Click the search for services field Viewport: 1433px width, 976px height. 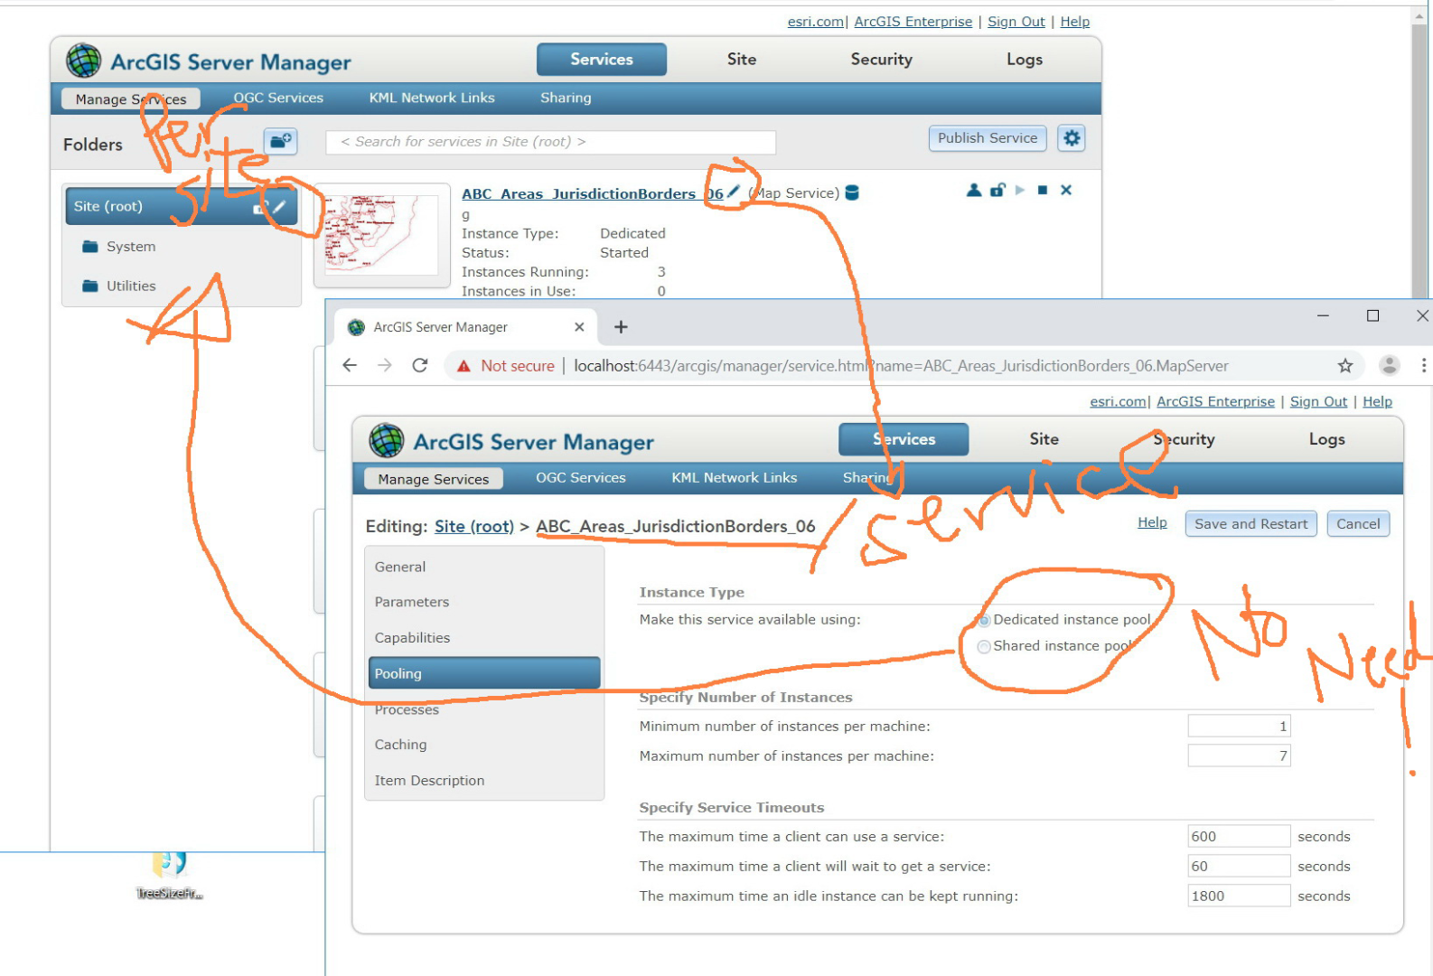point(551,142)
